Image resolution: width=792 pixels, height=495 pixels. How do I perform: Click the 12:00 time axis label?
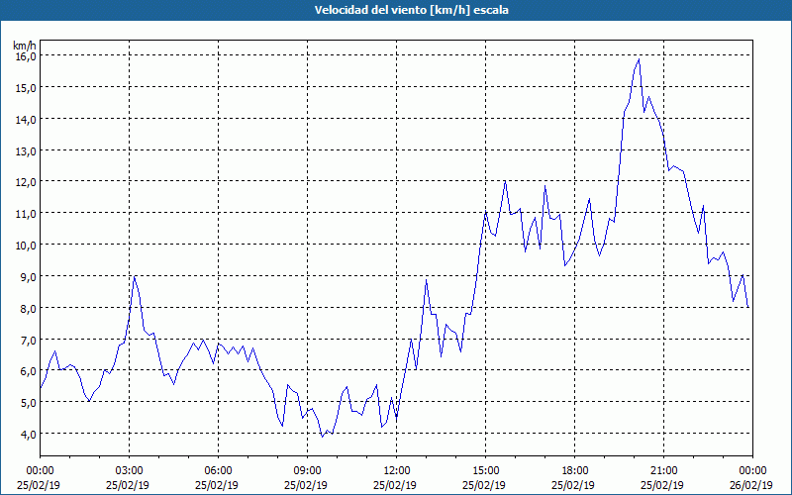tap(397, 471)
